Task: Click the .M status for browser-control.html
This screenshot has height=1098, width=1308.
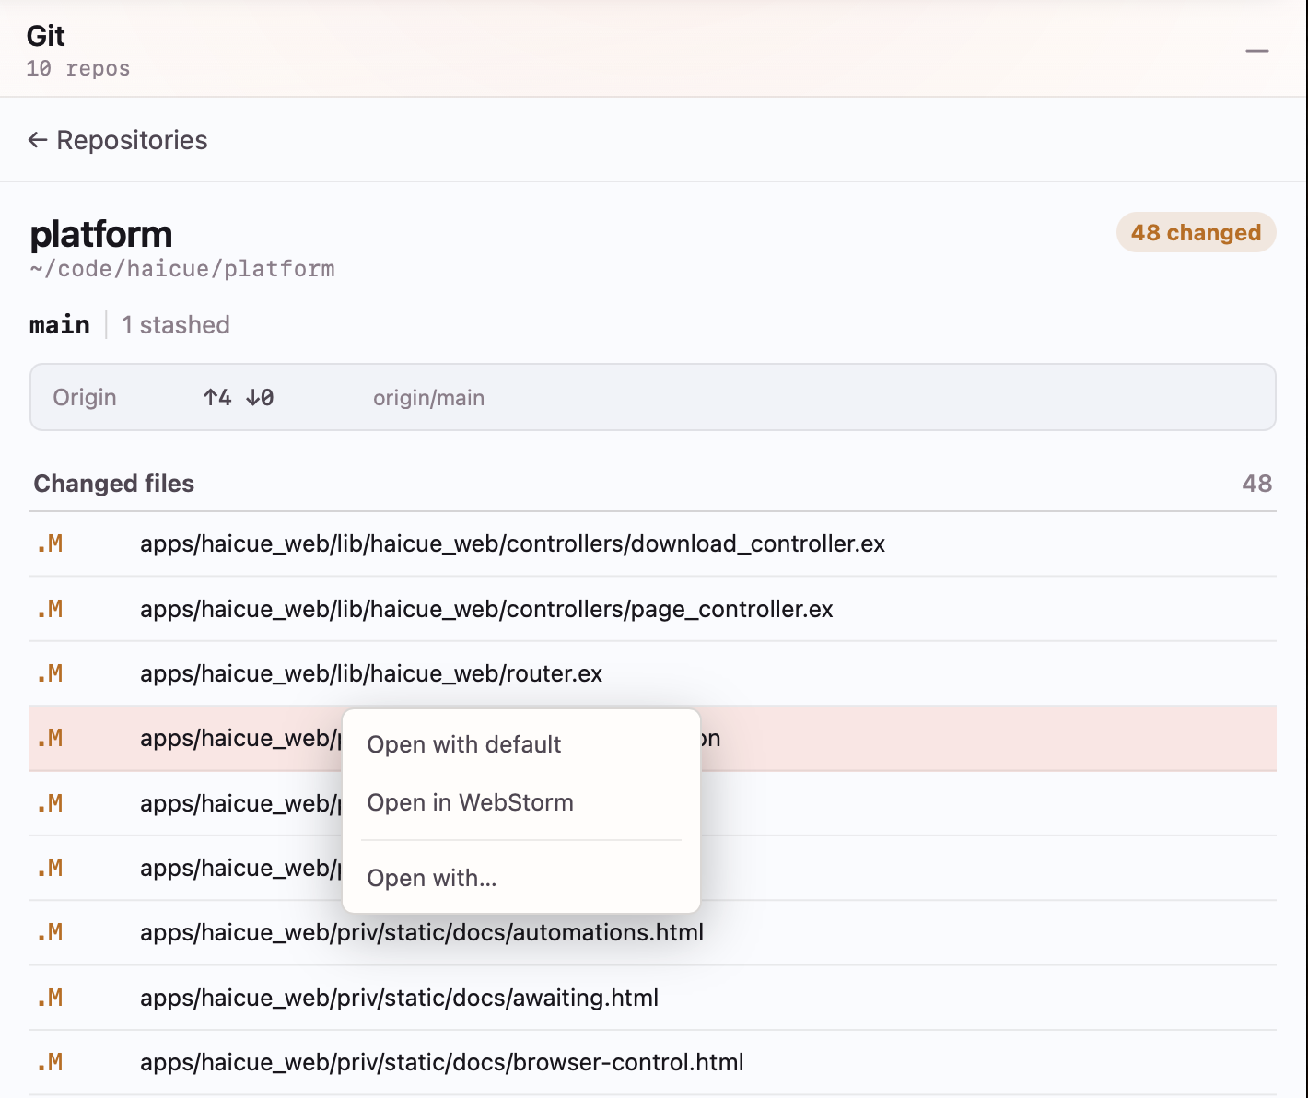Action: [x=50, y=1062]
